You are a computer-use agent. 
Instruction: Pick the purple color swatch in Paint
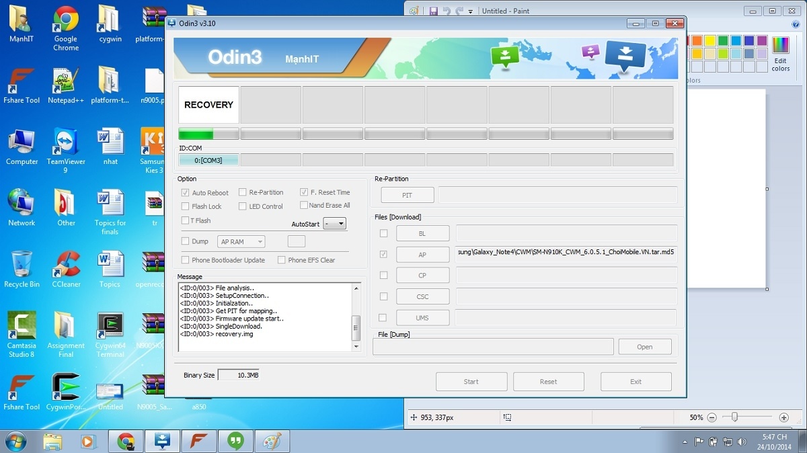pyautogui.click(x=761, y=41)
